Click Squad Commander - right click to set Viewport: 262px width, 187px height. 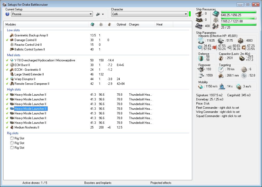pos(219,116)
